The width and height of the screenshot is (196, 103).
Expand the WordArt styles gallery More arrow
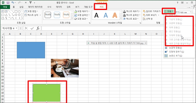[x=121, y=18]
